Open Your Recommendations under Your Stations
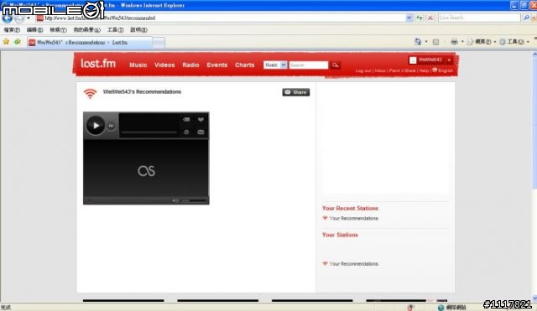The width and height of the screenshot is (537, 311). tap(354, 264)
